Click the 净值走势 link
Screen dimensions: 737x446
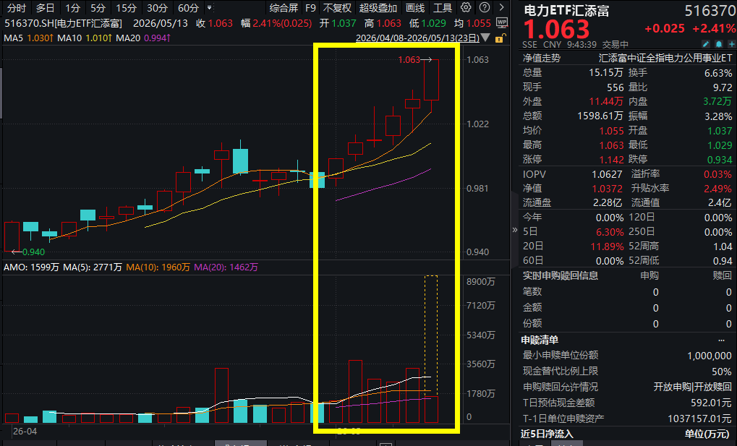click(x=542, y=58)
